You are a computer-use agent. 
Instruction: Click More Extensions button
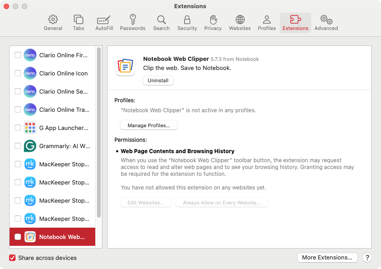[x=327, y=258]
